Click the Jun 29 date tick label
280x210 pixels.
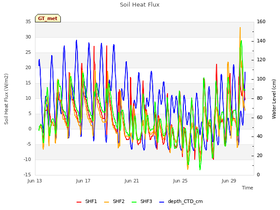tap(229, 181)
